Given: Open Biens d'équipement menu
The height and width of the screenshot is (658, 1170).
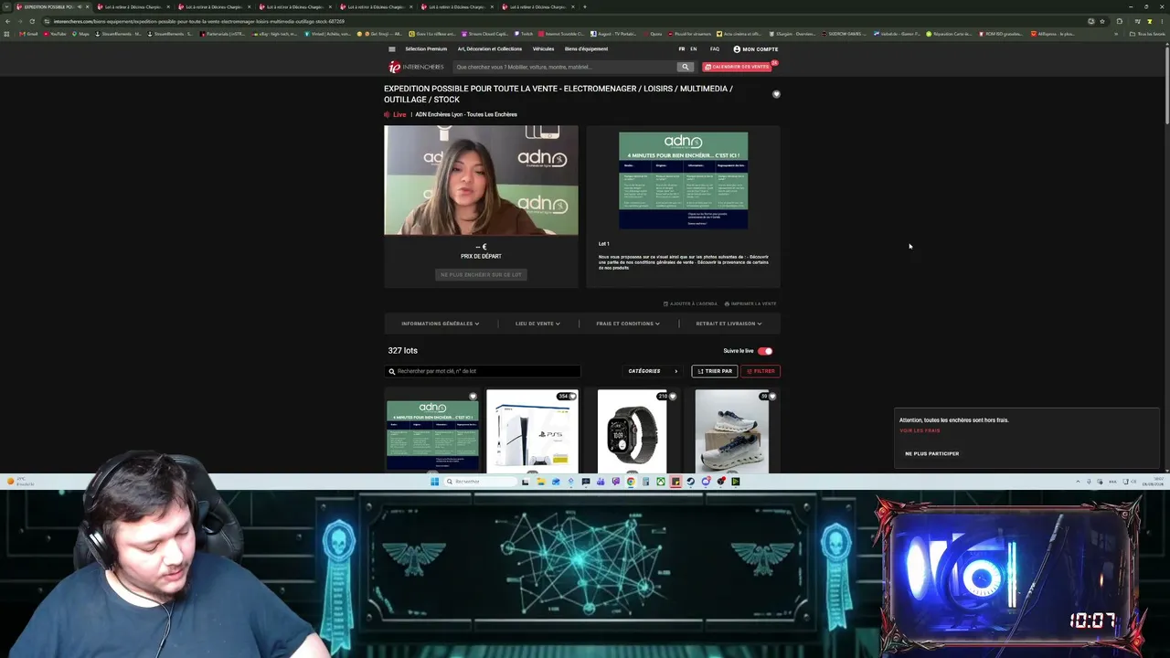Looking at the screenshot, I should tap(586, 49).
